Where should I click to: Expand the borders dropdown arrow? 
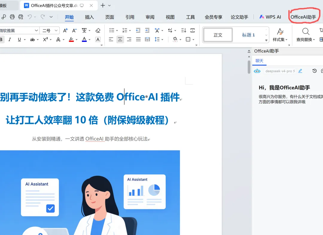[193, 39]
